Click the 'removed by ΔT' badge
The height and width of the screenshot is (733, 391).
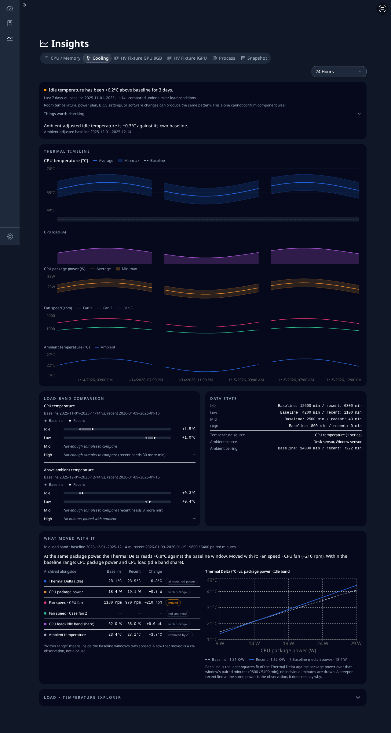coord(179,635)
